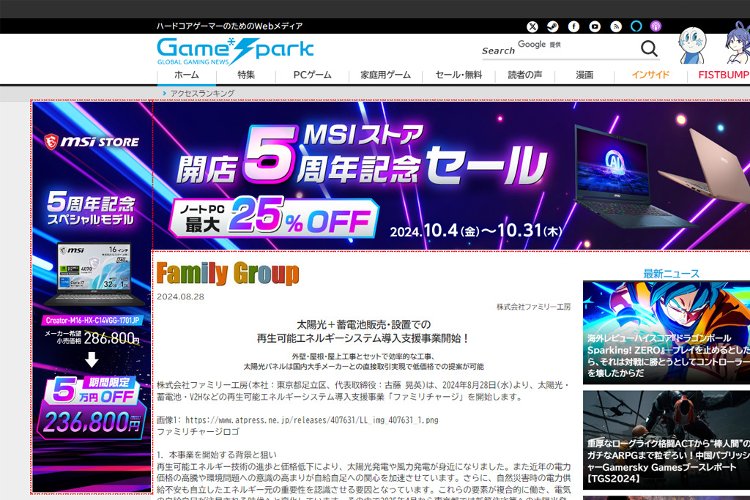Click the msi STORE logo in side ad

click(x=92, y=141)
